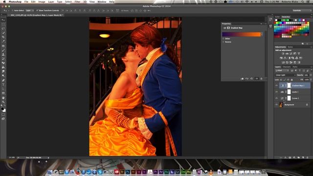The height and width of the screenshot is (176, 313).
Task: Toggle Auto-Select checkbox
Action: [12, 10]
